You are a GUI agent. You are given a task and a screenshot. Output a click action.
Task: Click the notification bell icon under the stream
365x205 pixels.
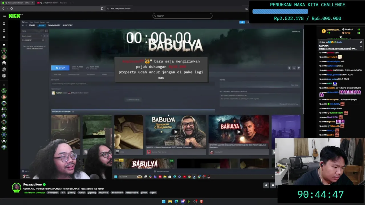266,185
